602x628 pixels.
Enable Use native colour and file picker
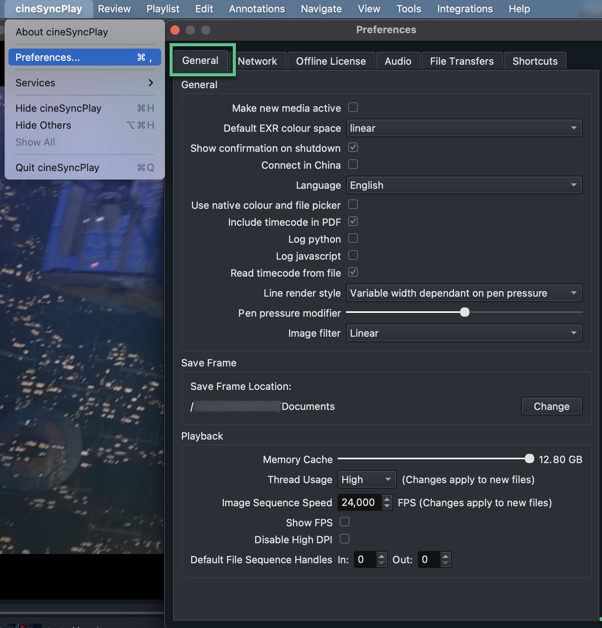pyautogui.click(x=353, y=204)
